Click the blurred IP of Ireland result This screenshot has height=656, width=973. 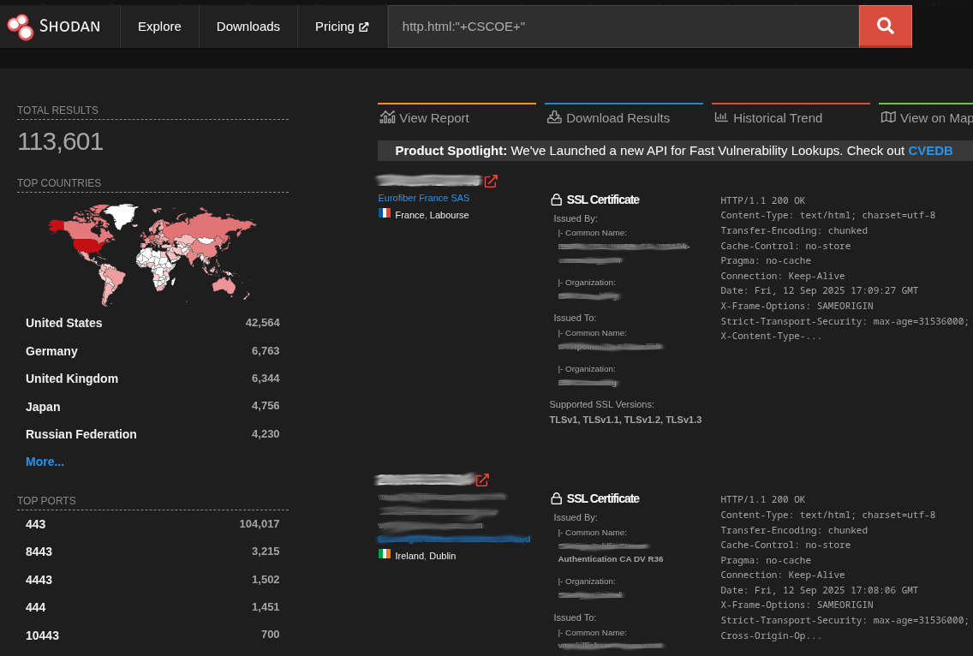coord(425,480)
